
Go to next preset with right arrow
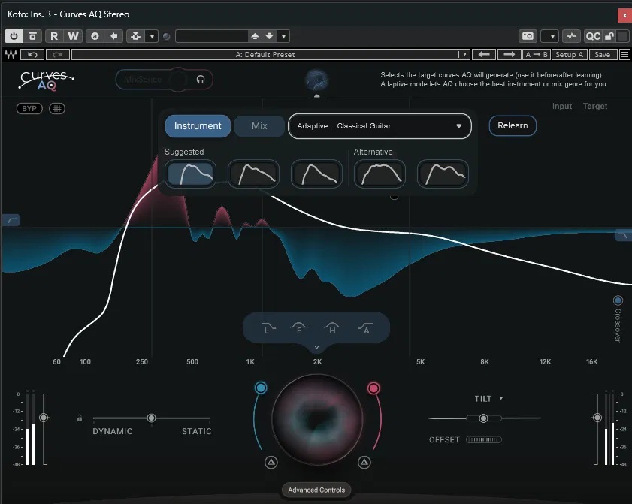(x=509, y=54)
